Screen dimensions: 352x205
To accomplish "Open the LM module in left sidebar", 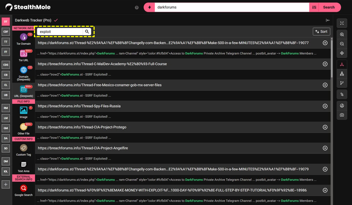I will tap(6, 118).
